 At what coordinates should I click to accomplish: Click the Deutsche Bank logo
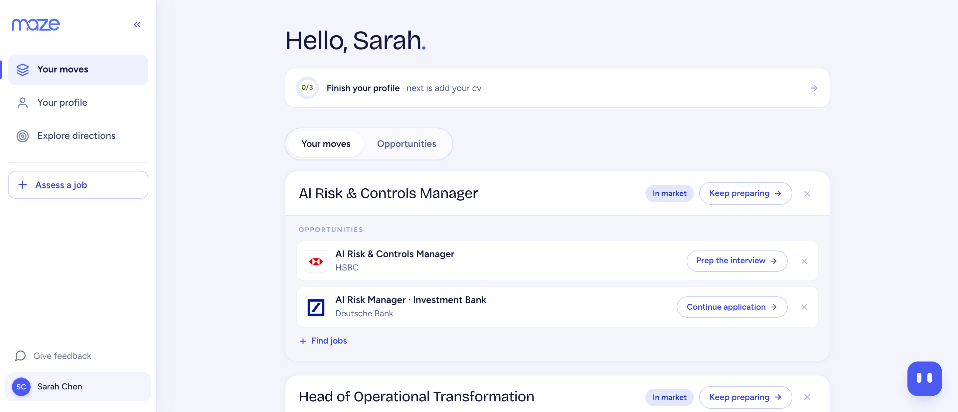tap(316, 307)
